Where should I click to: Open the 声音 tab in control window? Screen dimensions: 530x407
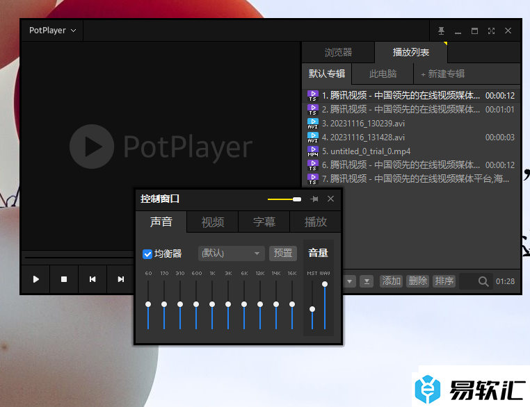click(161, 222)
